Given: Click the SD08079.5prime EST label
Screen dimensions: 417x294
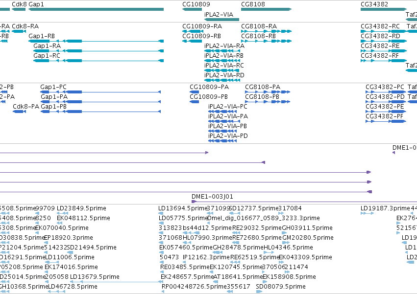Looking at the screenshot, I should [x=281, y=287].
